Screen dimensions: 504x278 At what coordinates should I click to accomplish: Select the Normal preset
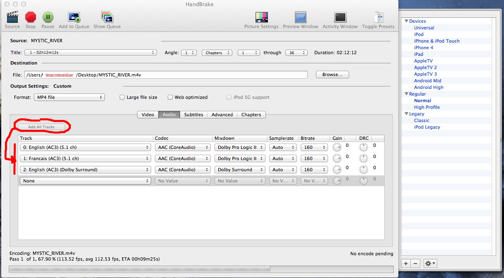(422, 101)
